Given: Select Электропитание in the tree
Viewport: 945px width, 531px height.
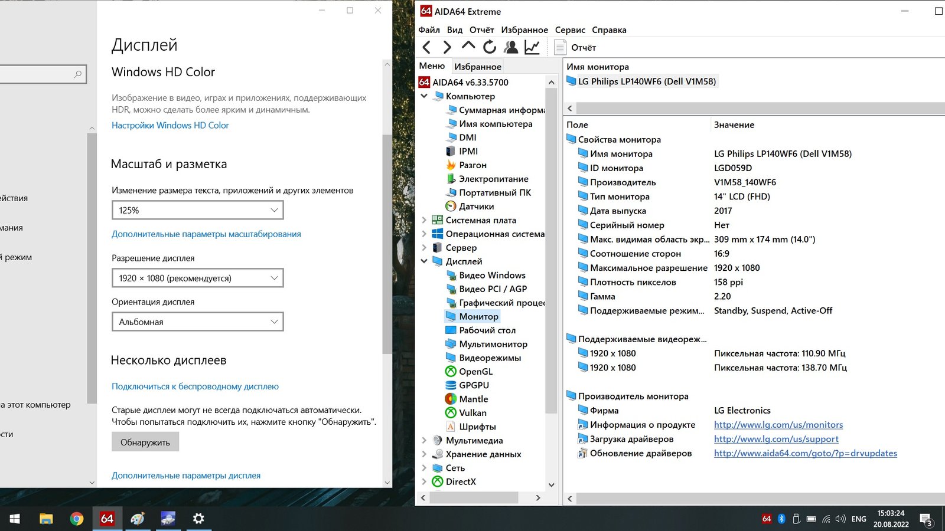Looking at the screenshot, I should [x=493, y=179].
